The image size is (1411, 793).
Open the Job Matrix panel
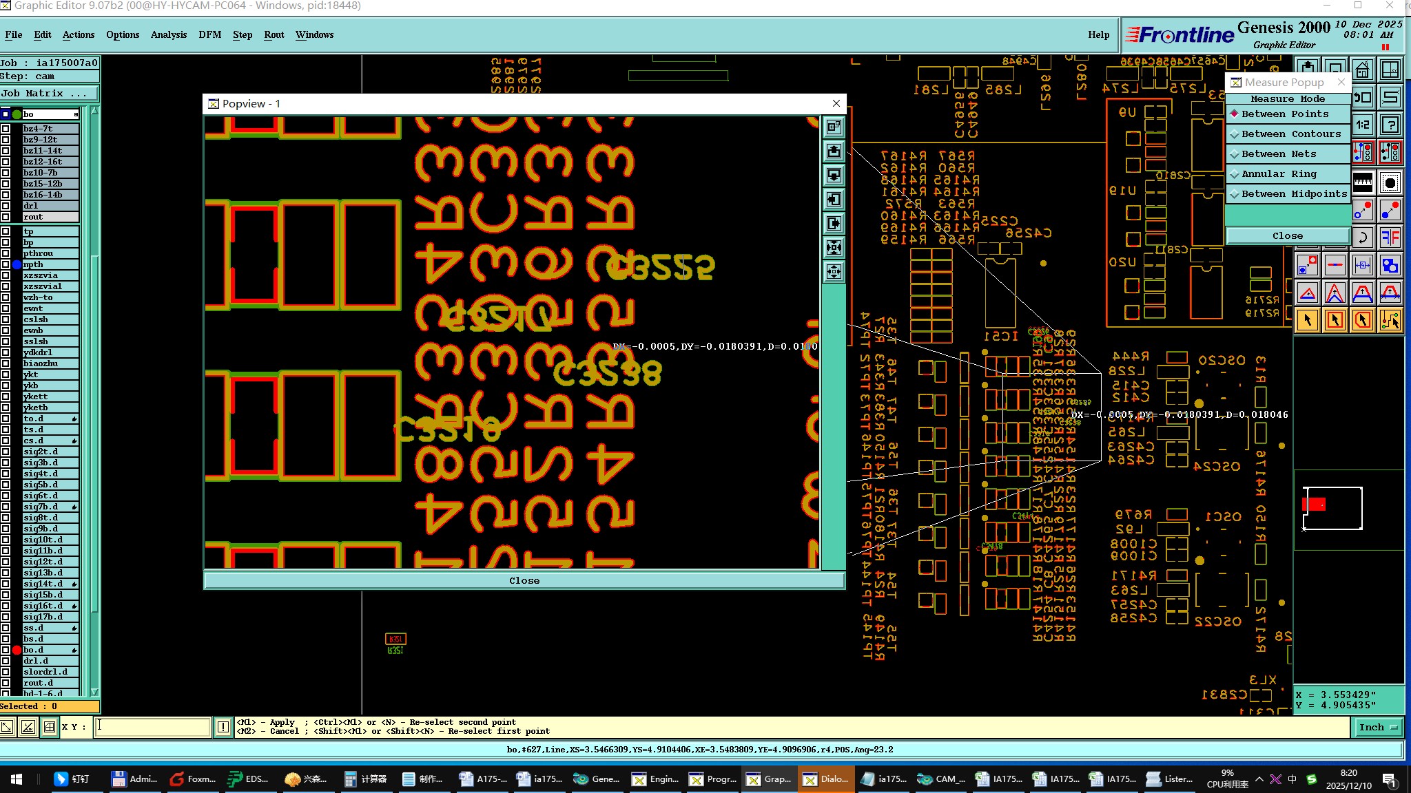48,93
